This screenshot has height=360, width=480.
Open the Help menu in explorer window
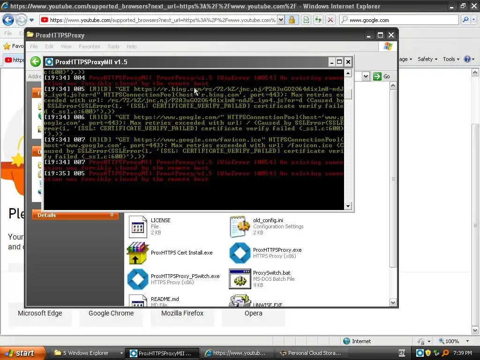pos(131,46)
